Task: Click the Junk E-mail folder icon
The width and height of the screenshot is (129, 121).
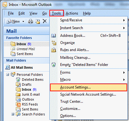Action: [18, 94]
